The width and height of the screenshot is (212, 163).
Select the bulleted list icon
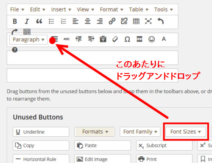click(x=51, y=21)
